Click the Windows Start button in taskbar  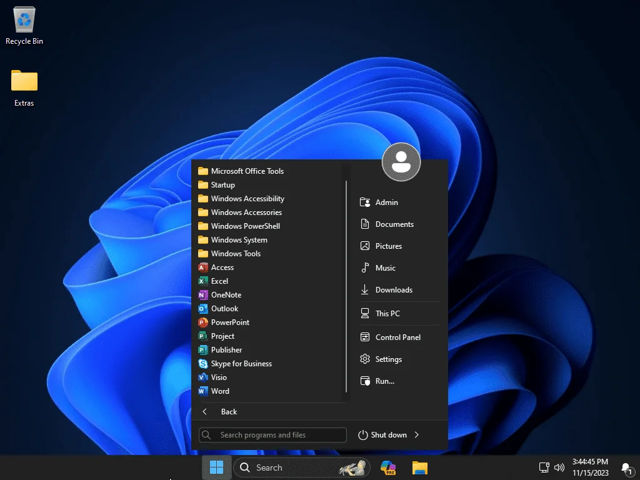216,467
